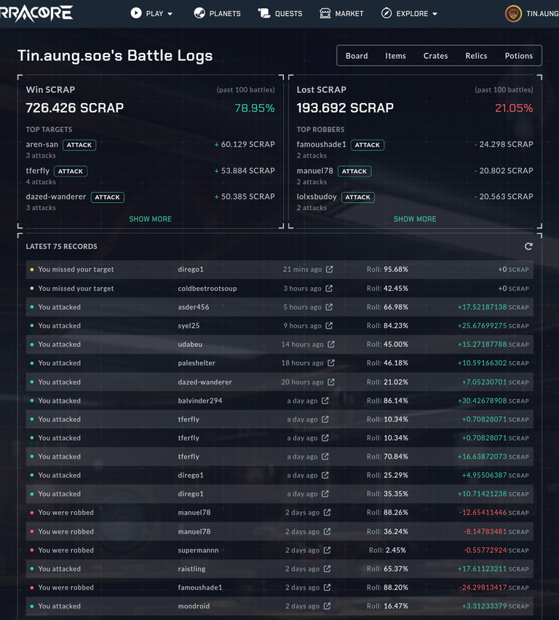
Task: Click the user avatar icon
Action: click(513, 14)
